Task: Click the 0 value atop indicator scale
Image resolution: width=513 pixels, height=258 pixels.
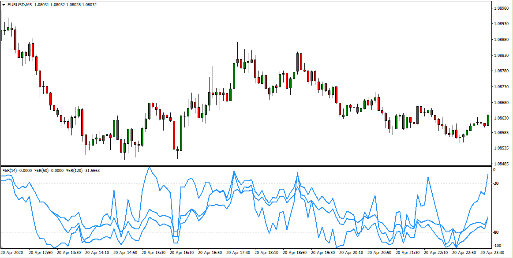Action: pyautogui.click(x=494, y=170)
